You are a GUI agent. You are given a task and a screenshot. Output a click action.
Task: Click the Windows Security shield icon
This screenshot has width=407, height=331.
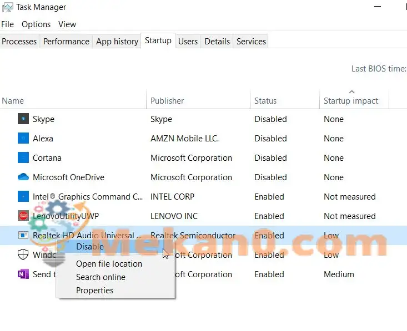[x=23, y=254]
